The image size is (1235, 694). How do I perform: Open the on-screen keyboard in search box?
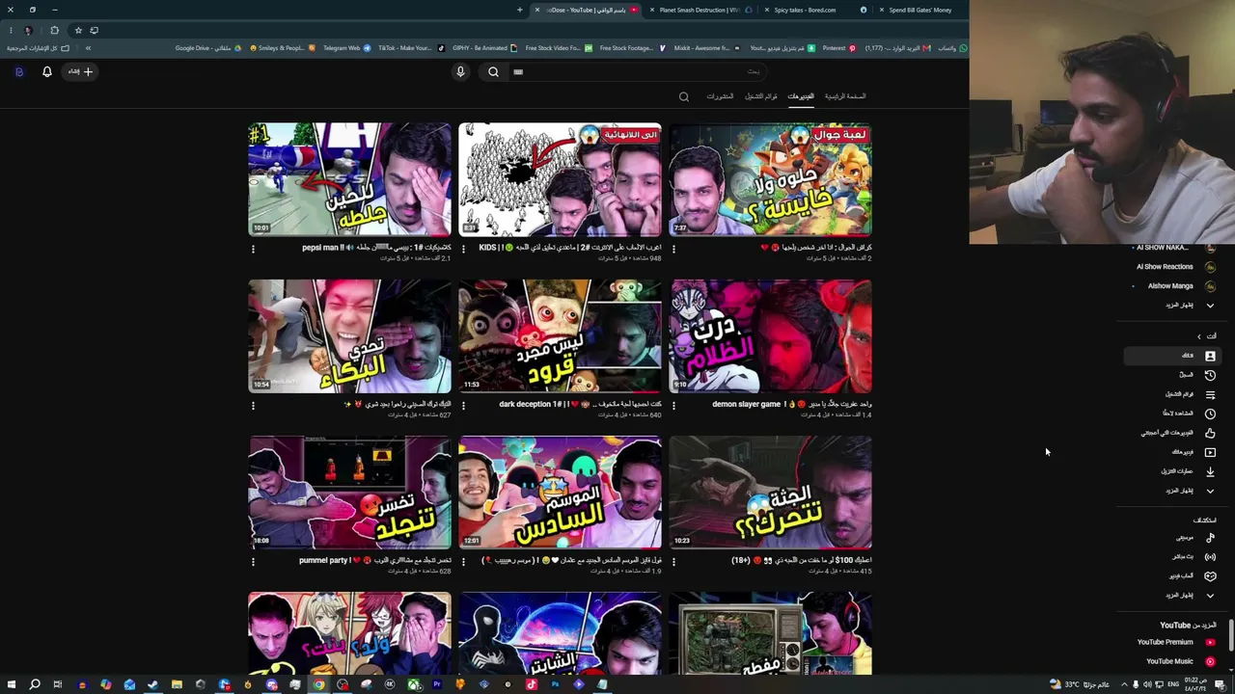pos(518,71)
